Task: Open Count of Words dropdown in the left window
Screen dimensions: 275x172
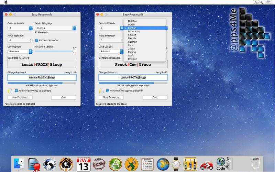Action: (20, 28)
